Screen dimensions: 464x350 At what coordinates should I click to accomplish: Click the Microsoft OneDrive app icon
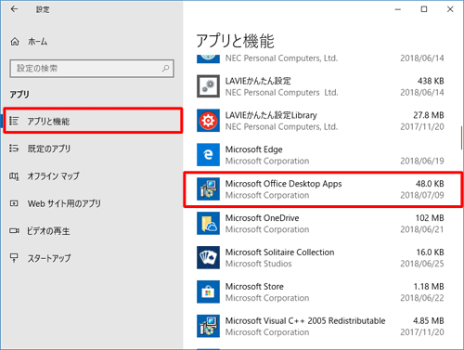coord(208,224)
